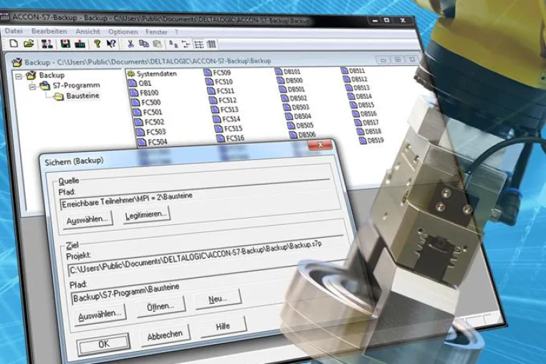546x364 pixels.
Task: Select the FC501 block
Action: [148, 112]
